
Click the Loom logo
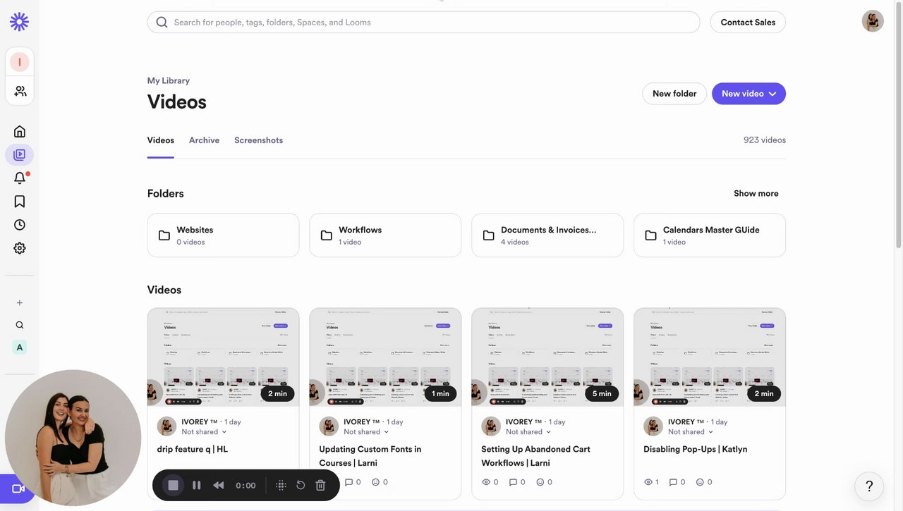pyautogui.click(x=20, y=22)
